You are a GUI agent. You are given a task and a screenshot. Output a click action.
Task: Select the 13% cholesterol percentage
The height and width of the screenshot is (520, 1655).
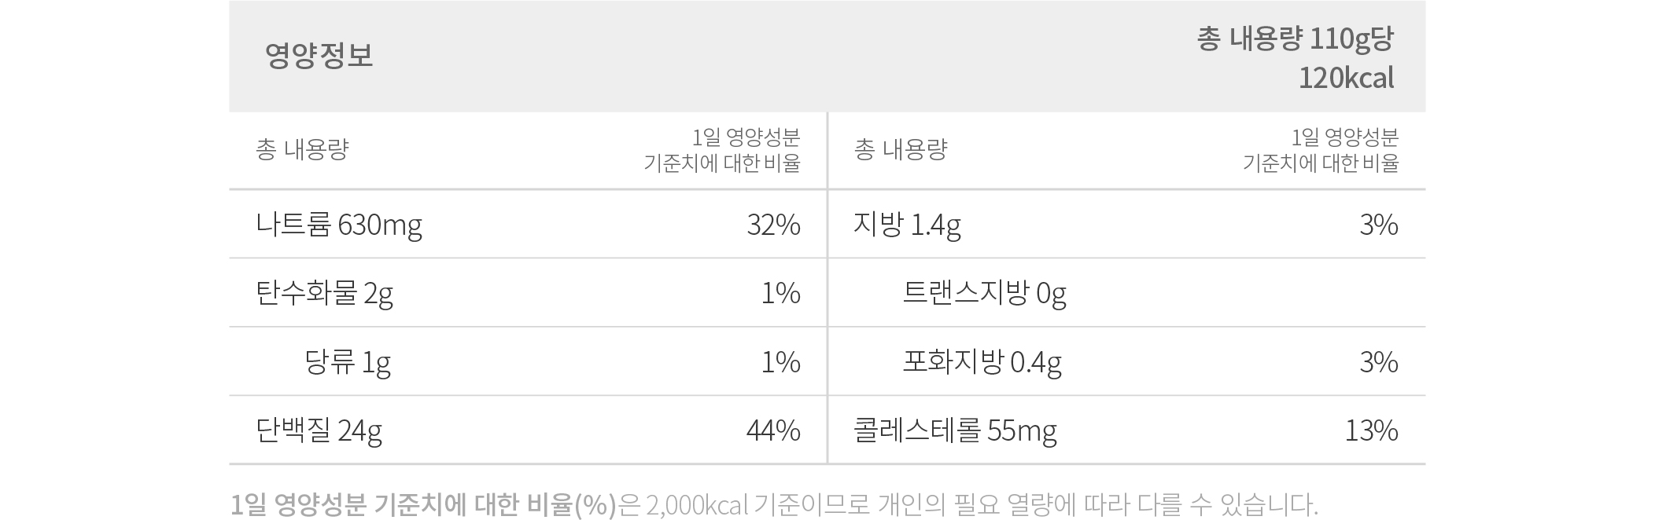coord(1371,430)
